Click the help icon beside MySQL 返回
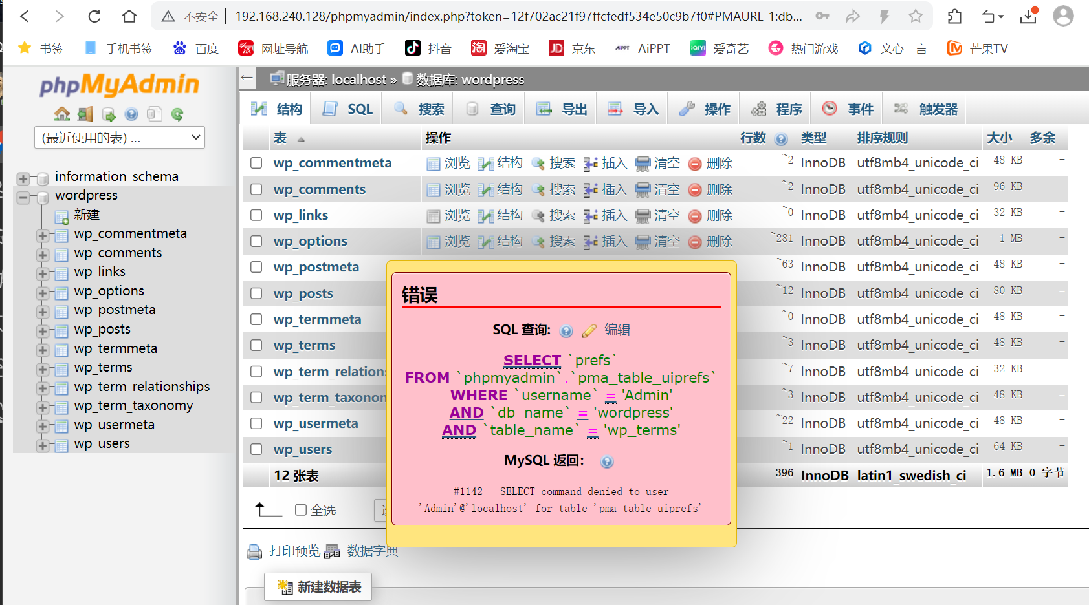 click(606, 462)
